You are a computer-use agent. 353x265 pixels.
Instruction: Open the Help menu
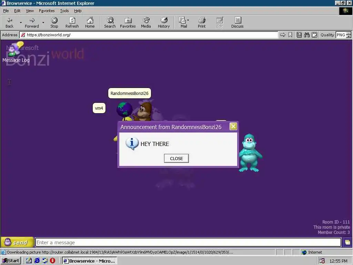click(x=78, y=11)
